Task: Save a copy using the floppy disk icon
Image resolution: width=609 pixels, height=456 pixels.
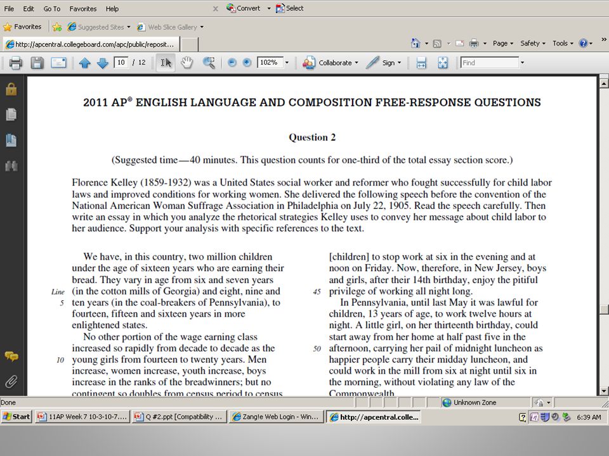Action: [37, 63]
